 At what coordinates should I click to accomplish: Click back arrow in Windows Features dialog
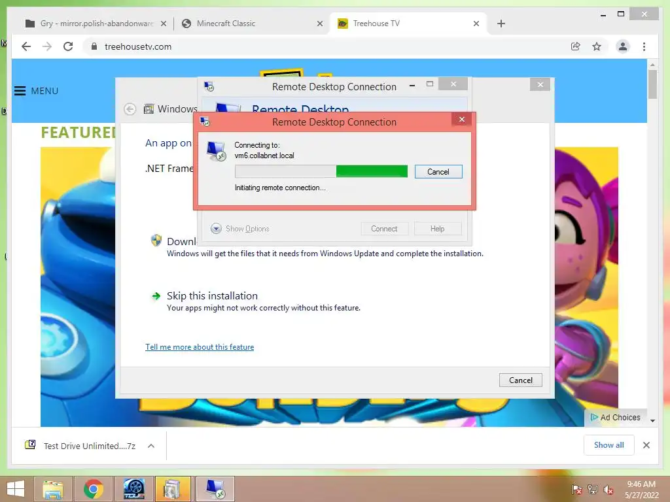pyautogui.click(x=130, y=109)
